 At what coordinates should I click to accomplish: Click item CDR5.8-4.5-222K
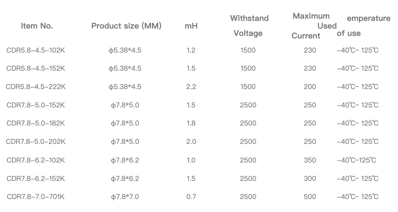pyautogui.click(x=36, y=87)
